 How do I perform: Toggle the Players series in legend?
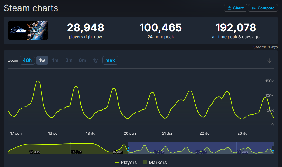pos(126,162)
